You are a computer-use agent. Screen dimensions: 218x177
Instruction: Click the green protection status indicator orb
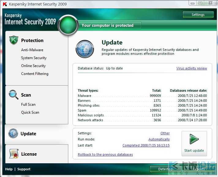point(68,25)
